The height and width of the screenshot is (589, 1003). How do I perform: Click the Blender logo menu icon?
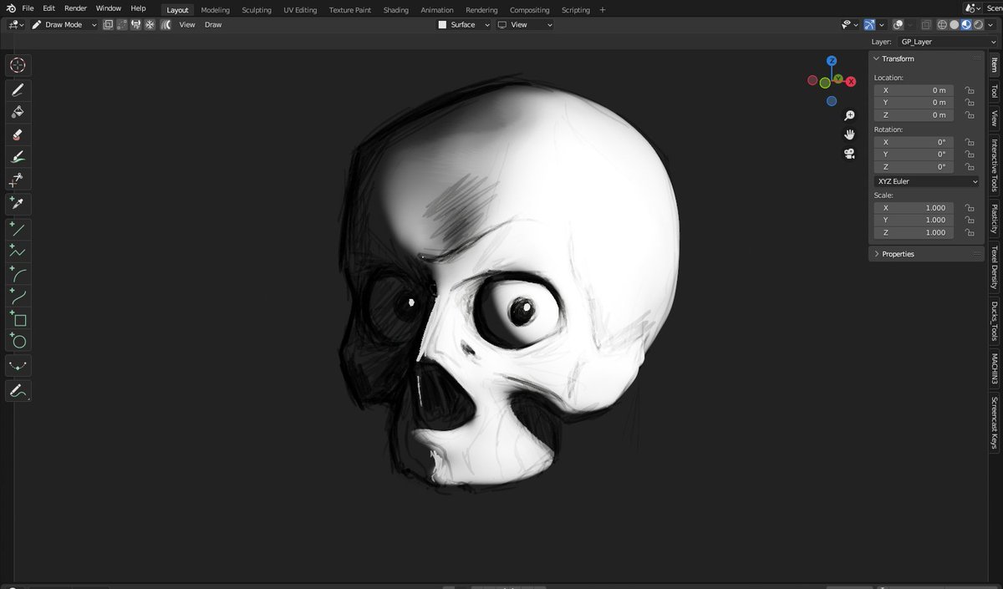(x=9, y=8)
